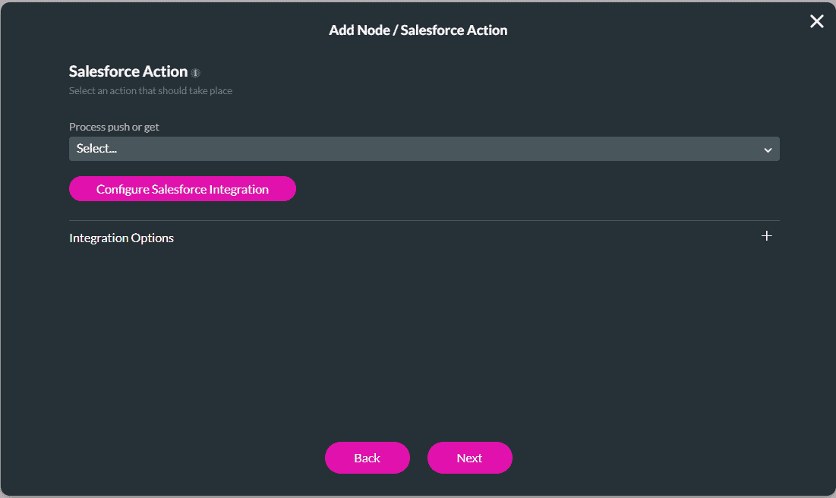The width and height of the screenshot is (836, 498).
Task: Click the dropdown arrow to list push/get choices
Action: tap(766, 149)
